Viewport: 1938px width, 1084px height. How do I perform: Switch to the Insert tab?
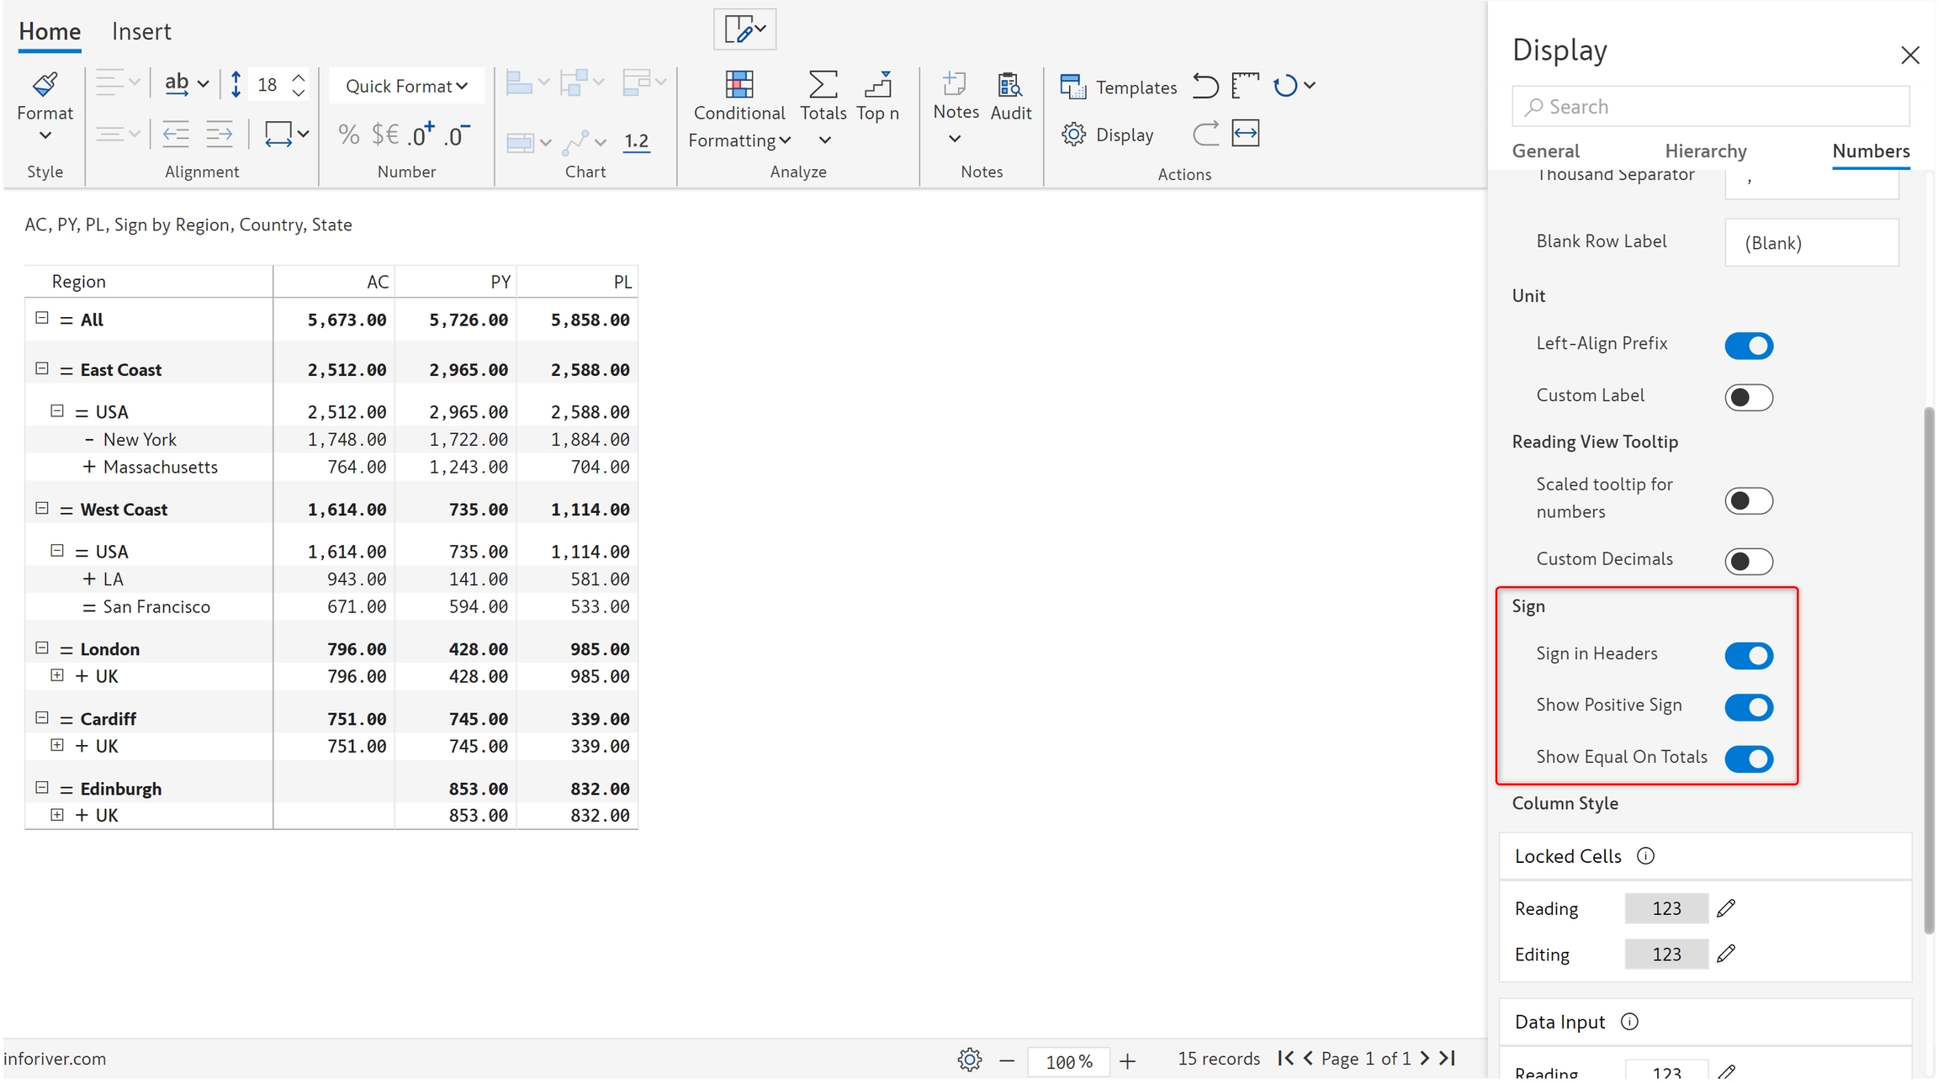[x=141, y=32]
